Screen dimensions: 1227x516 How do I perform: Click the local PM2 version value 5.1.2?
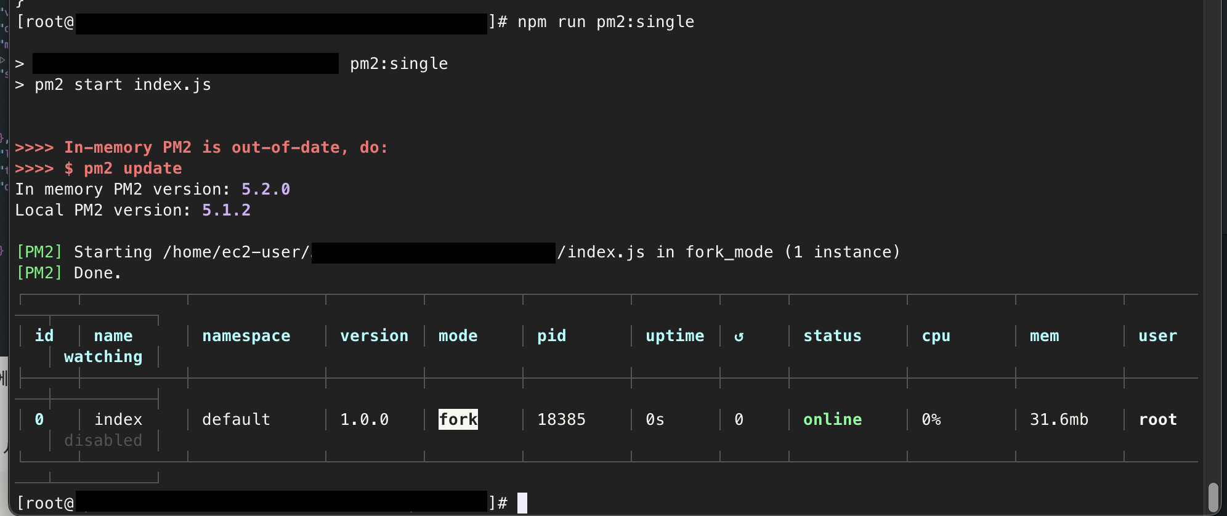coord(226,210)
